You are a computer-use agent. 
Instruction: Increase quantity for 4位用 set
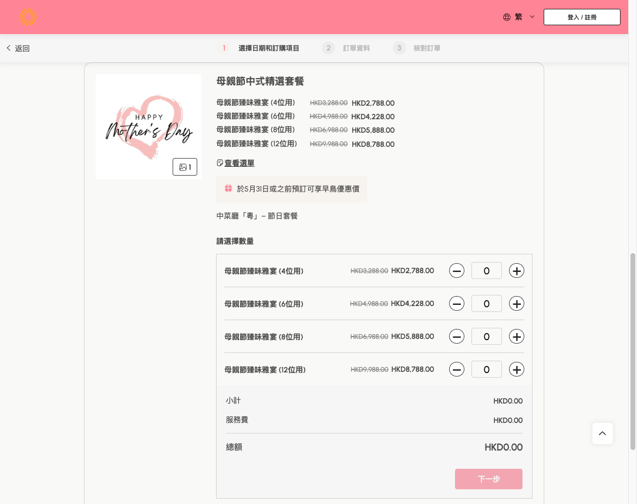[x=516, y=271]
